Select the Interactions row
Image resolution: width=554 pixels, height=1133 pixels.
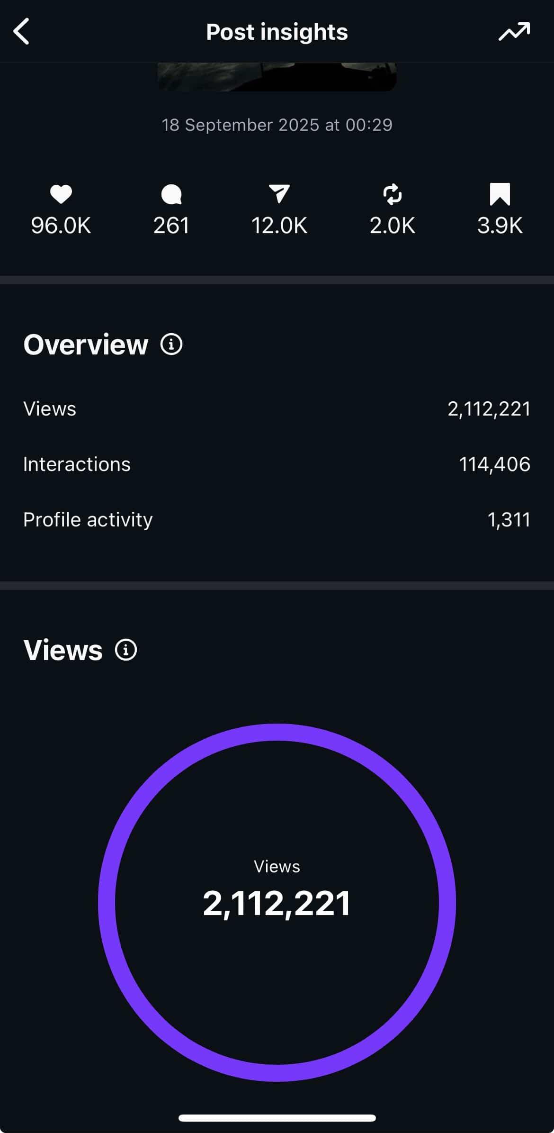[277, 464]
